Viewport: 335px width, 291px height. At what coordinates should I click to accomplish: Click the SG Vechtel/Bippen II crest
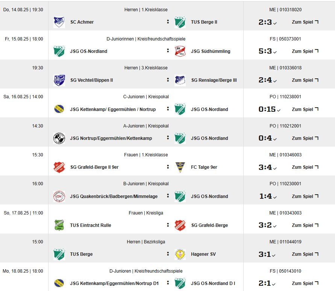pyautogui.click(x=59, y=80)
